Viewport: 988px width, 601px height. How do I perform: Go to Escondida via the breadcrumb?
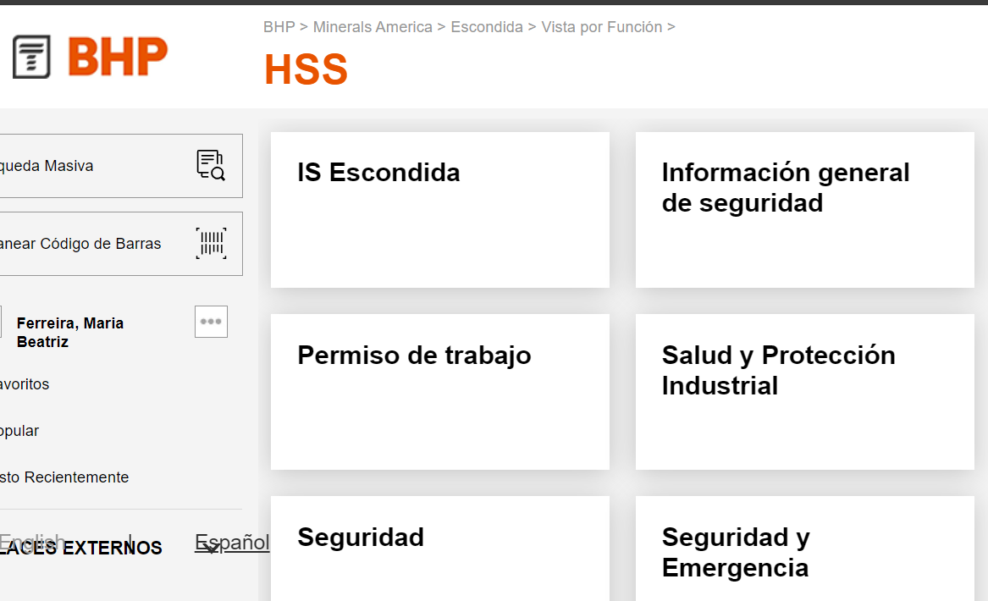(487, 27)
